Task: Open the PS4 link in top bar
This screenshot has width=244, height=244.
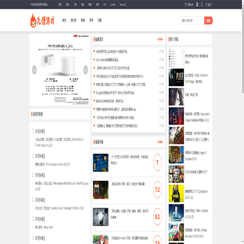Action: point(104,5)
